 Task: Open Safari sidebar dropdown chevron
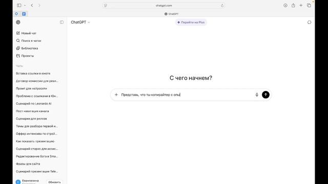pyautogui.click(x=25, y=6)
